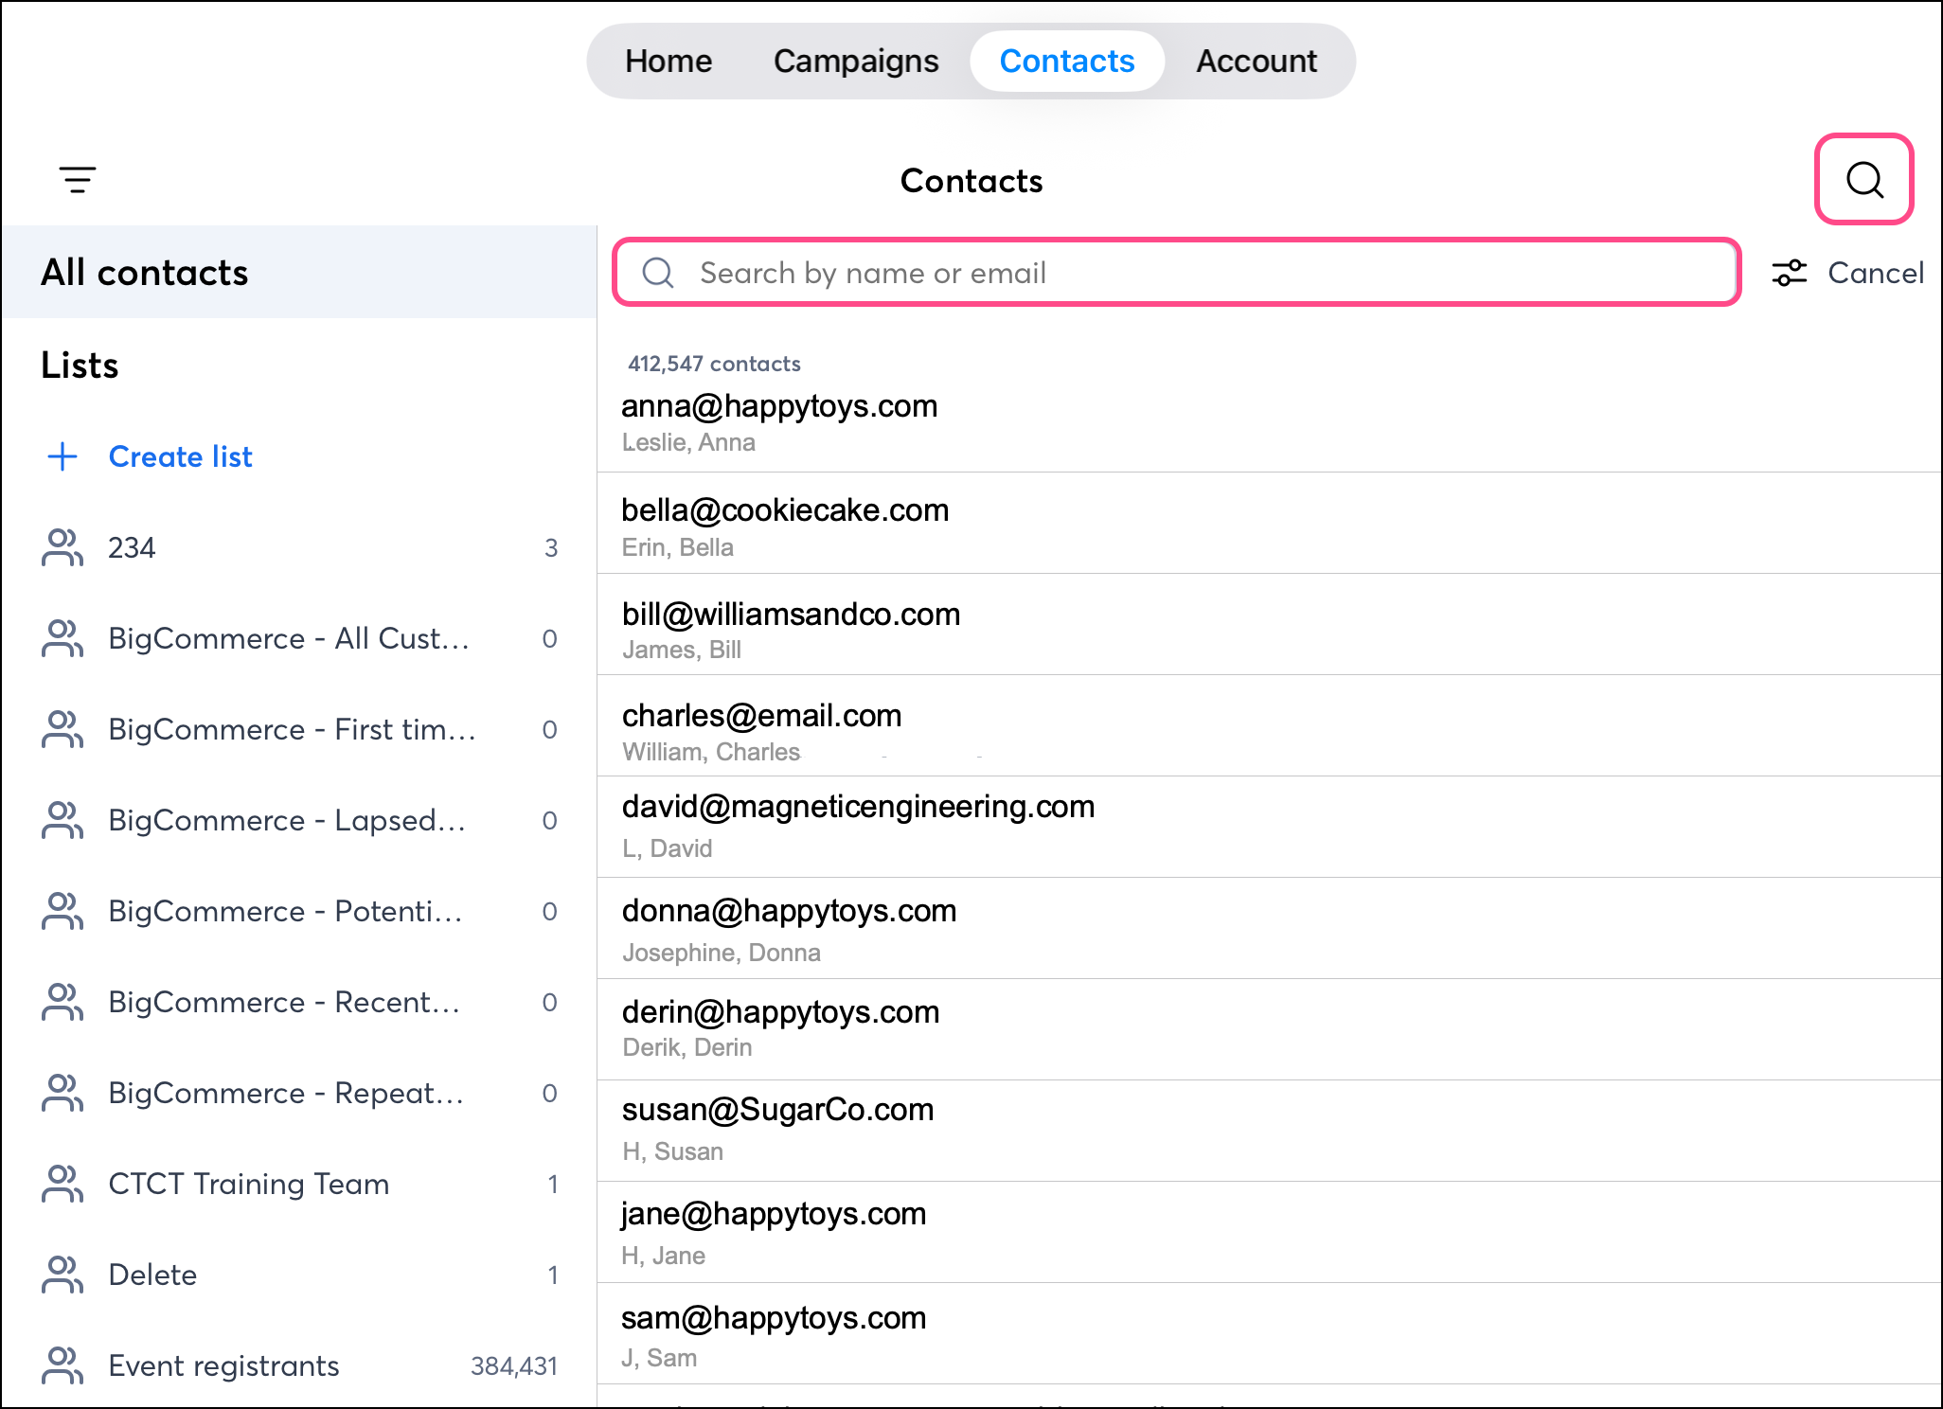Click the plus icon beside Create list

click(62, 456)
